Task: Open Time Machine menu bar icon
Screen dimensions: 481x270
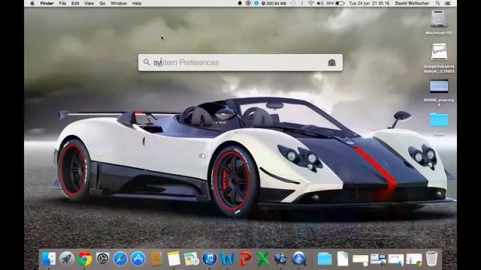Action: [x=293, y=3]
